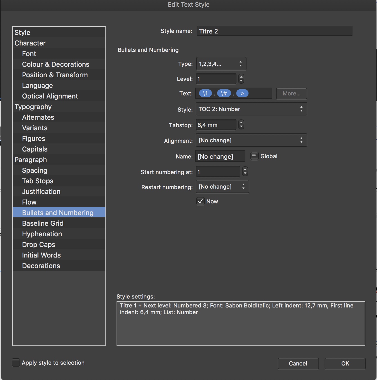Select Typography category in the list
The width and height of the screenshot is (377, 380).
coord(59,107)
